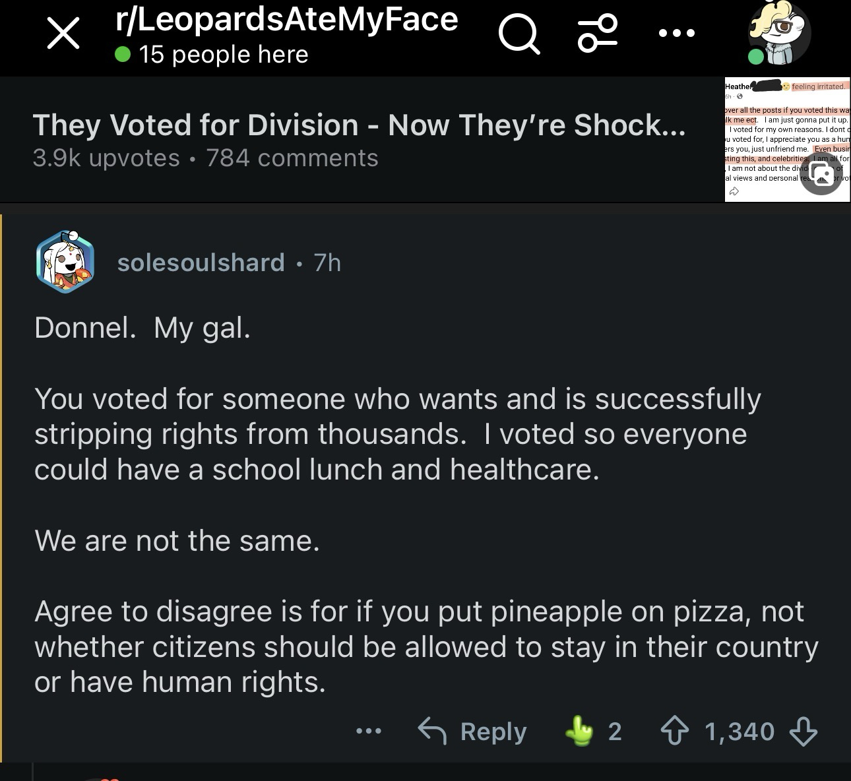Open the search magnifier icon
851x781 pixels.
(x=519, y=34)
